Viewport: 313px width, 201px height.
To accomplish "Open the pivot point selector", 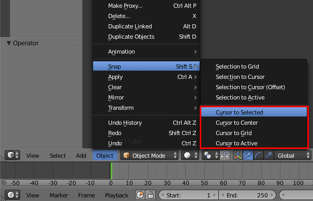I will [211, 155].
